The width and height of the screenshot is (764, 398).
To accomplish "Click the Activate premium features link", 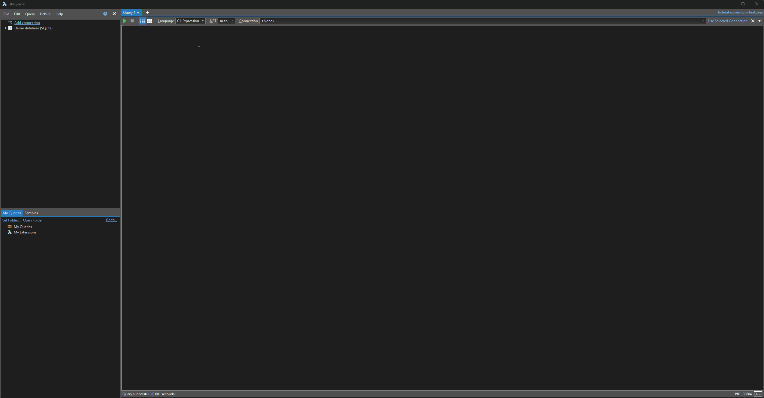I will click(740, 12).
